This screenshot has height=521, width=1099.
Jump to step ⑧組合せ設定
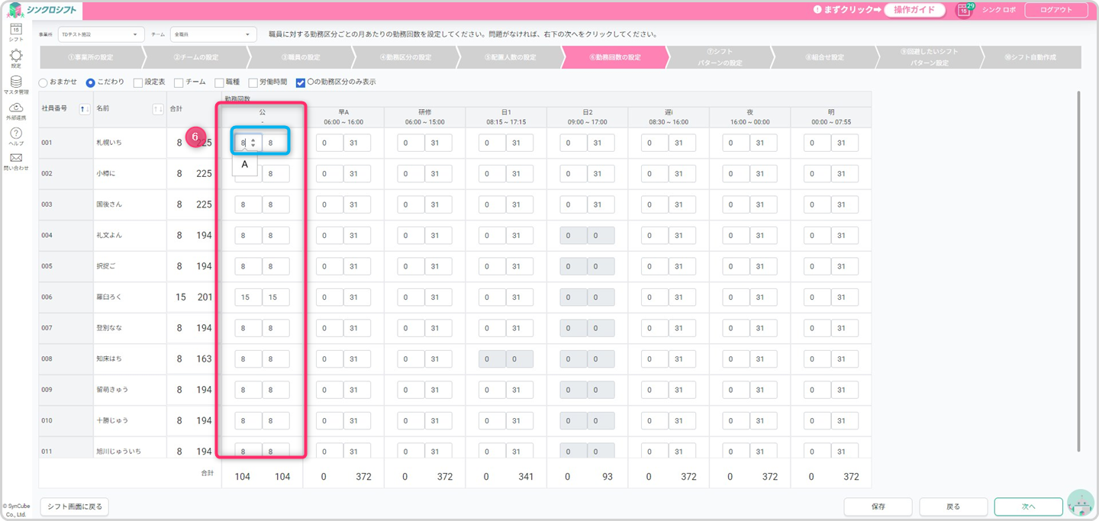click(824, 57)
